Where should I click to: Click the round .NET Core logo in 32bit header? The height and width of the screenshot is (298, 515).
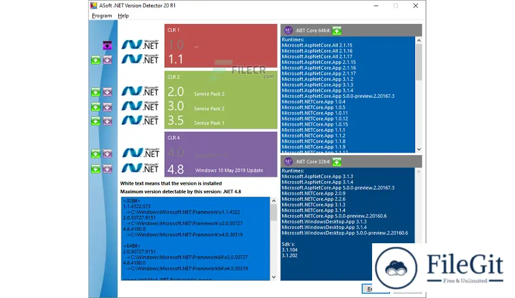[x=288, y=161]
